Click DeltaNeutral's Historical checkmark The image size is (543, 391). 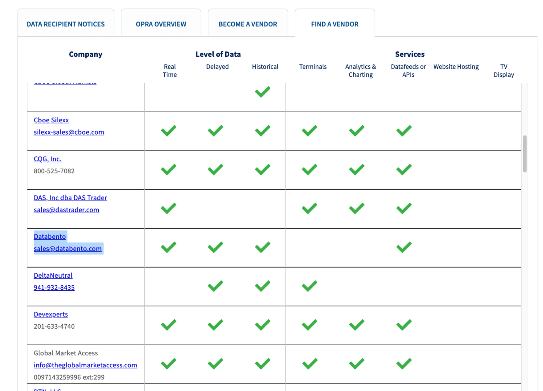coord(263,286)
